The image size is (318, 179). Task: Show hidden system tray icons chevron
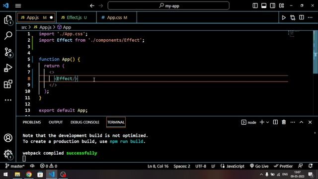(261, 175)
